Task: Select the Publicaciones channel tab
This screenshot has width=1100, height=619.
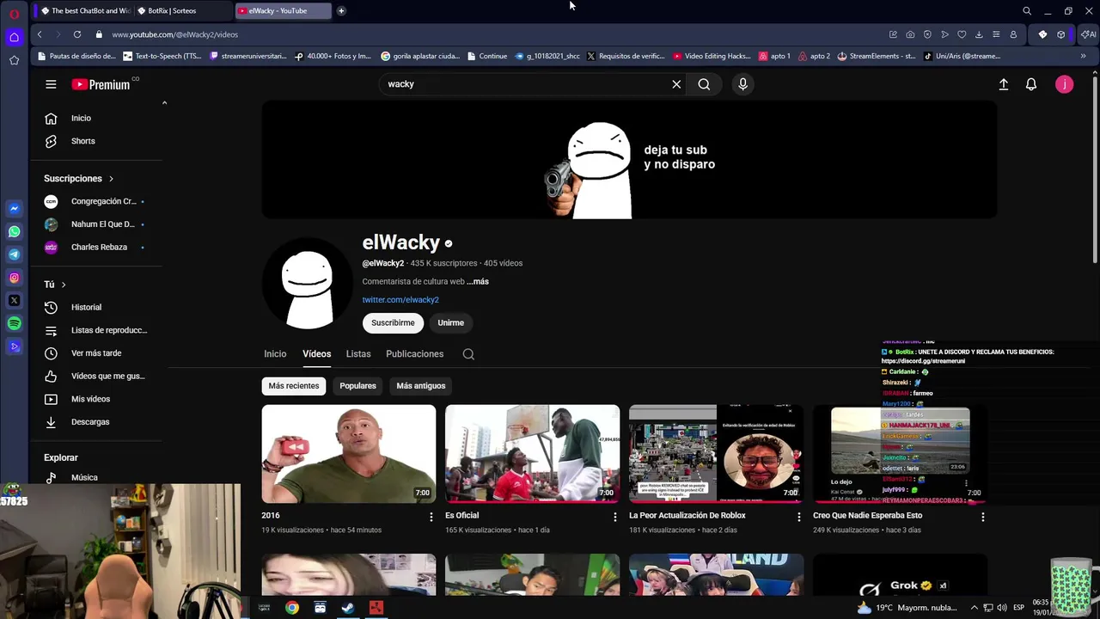Action: click(415, 354)
